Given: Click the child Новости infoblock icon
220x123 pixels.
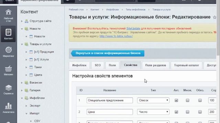Looking at the screenshot, I should pos(31,37).
